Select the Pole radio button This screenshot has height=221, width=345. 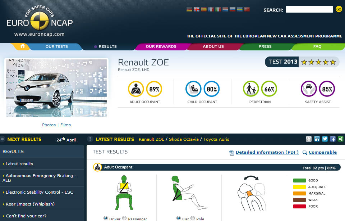pos(193,218)
